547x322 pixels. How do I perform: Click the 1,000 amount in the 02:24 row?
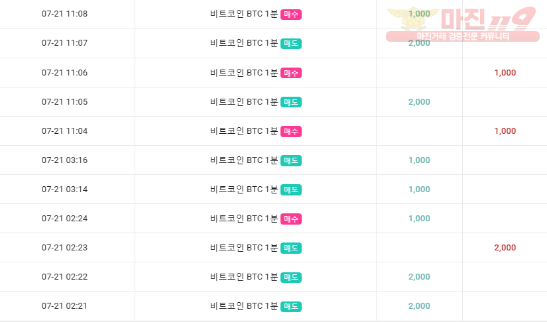419,219
